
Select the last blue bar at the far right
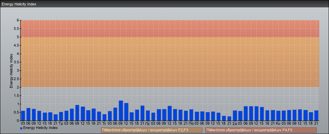[316, 116]
